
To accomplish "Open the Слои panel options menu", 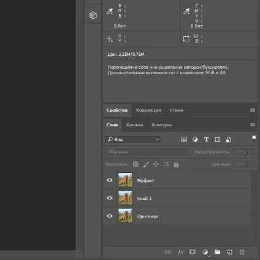I will coord(253,125).
